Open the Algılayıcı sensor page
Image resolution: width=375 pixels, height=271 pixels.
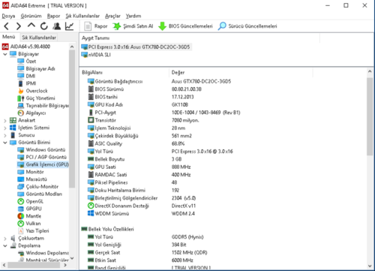[31, 113]
